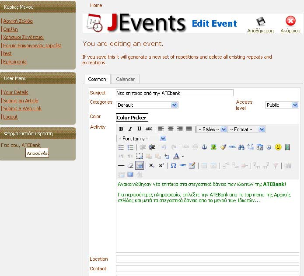Open the Epikoinonia menu link
304x276 pixels.
(15, 62)
